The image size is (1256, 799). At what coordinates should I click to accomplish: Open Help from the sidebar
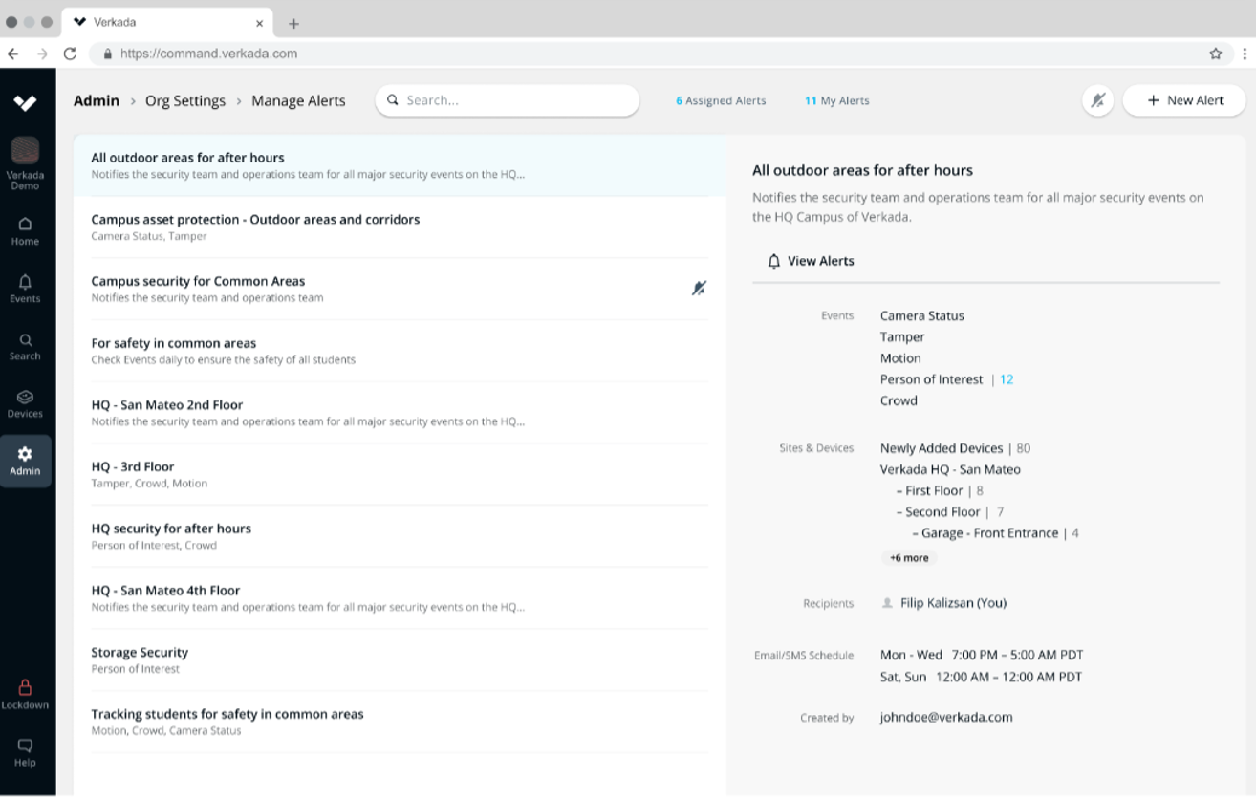pyautogui.click(x=25, y=751)
